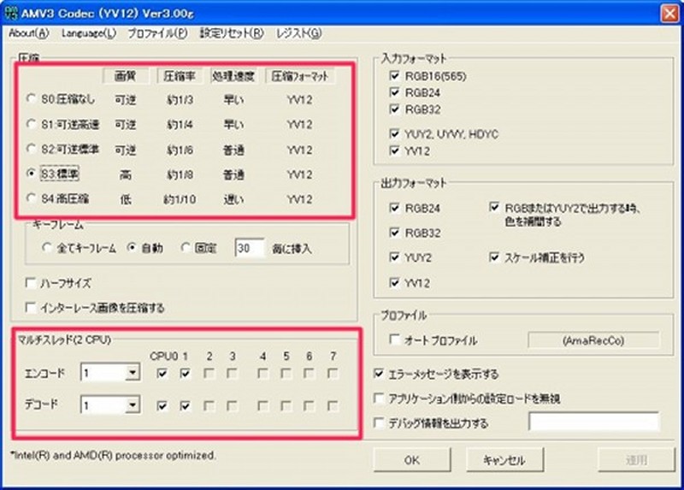Viewport: 684px width, 490px height.
Task: Click the (AmaRecCo) profile button
Action: tap(593, 340)
